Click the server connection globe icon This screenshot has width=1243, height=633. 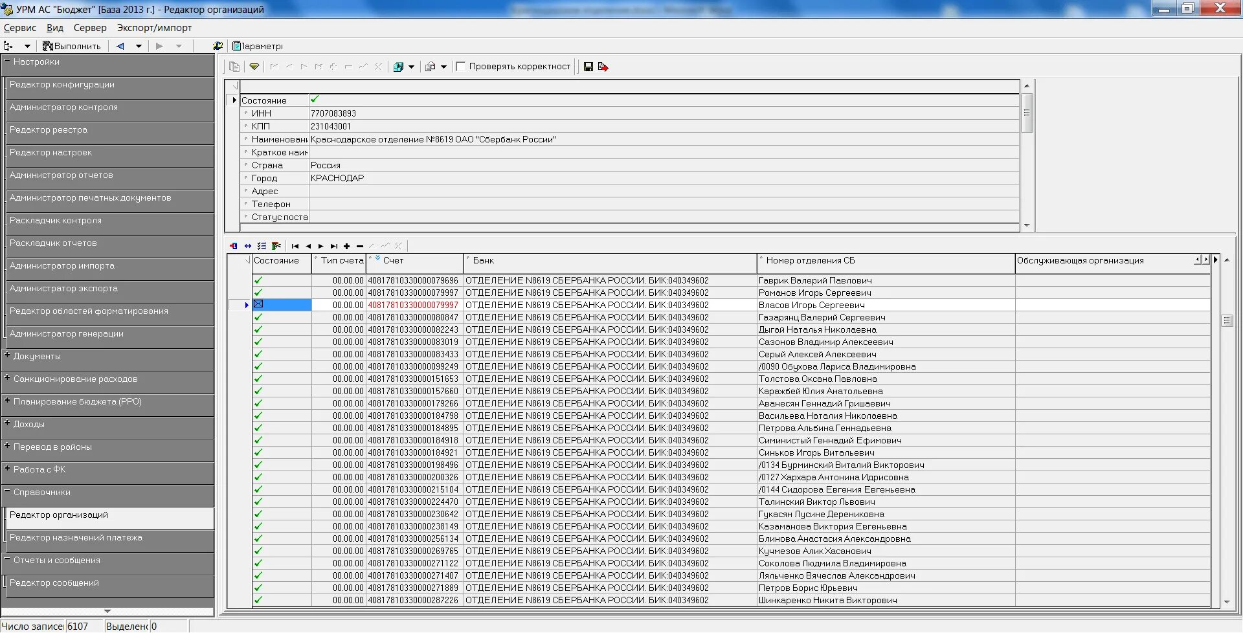(x=218, y=46)
